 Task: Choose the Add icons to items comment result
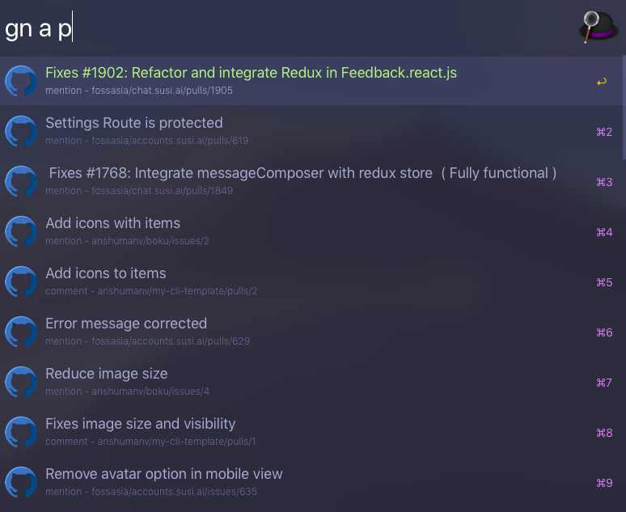click(311, 282)
